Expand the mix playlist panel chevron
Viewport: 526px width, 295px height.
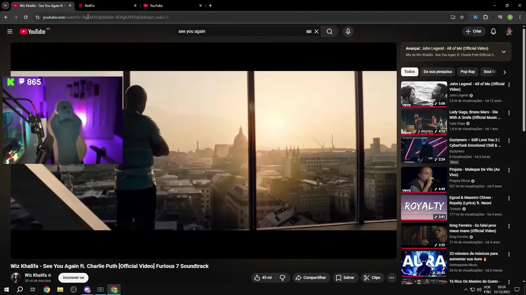point(504,52)
